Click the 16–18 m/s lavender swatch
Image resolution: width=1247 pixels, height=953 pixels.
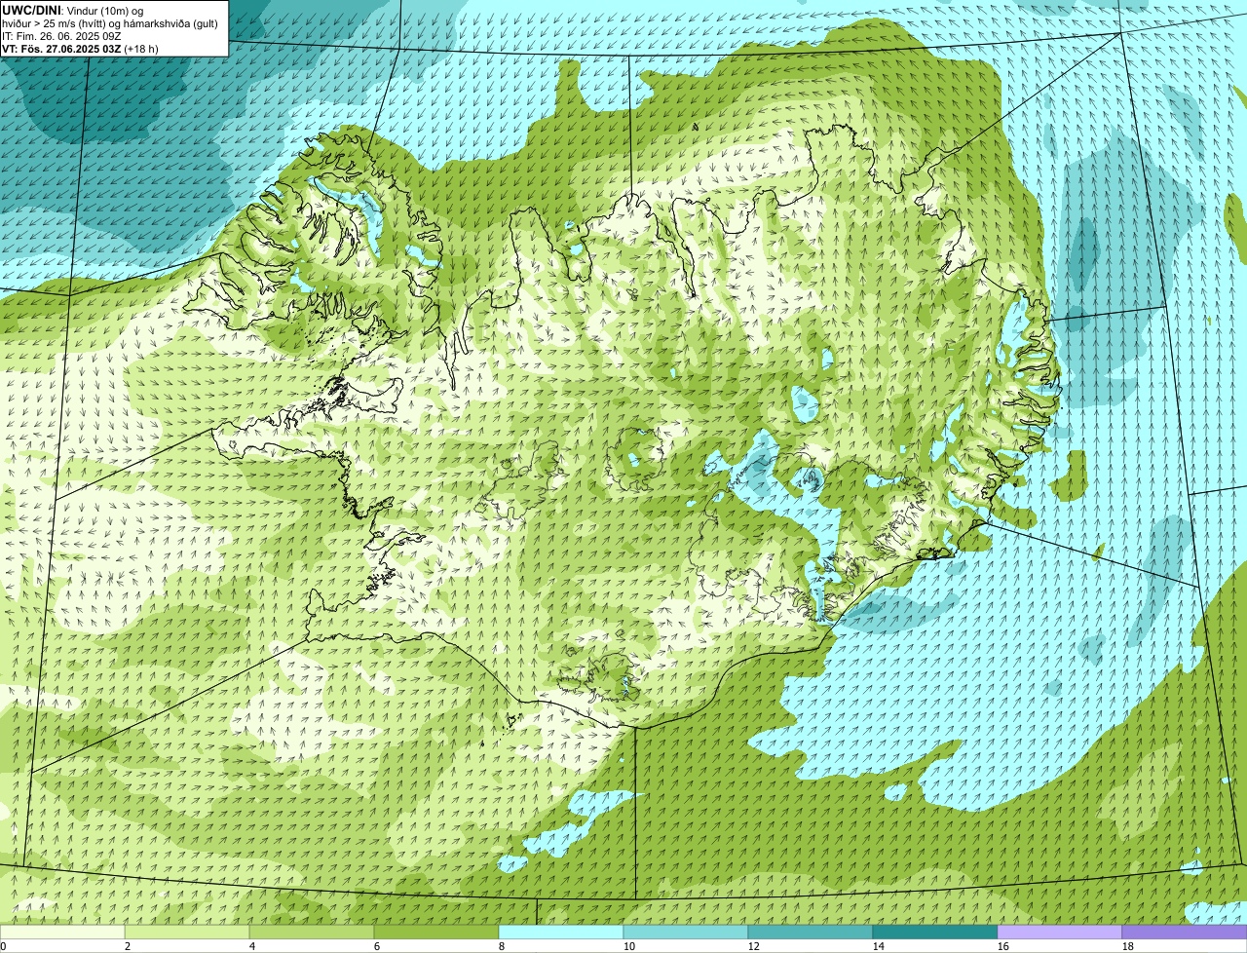pos(1060,932)
